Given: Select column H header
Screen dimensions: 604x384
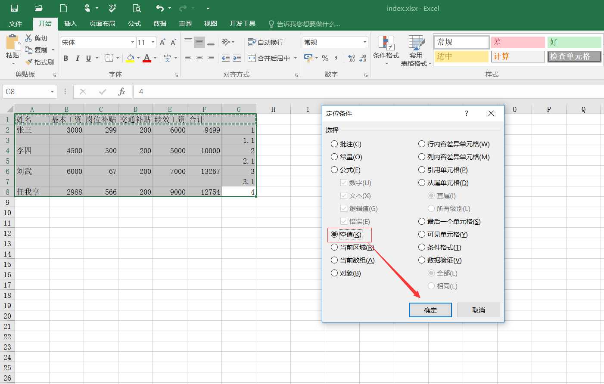Looking at the screenshot, I should pyautogui.click(x=273, y=109).
